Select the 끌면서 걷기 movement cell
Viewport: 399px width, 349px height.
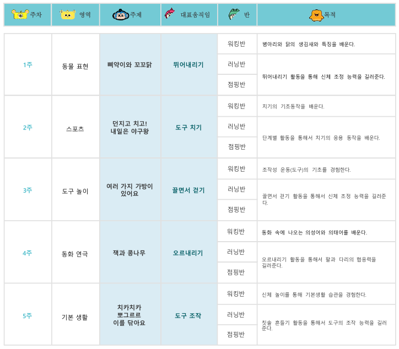[x=188, y=190]
